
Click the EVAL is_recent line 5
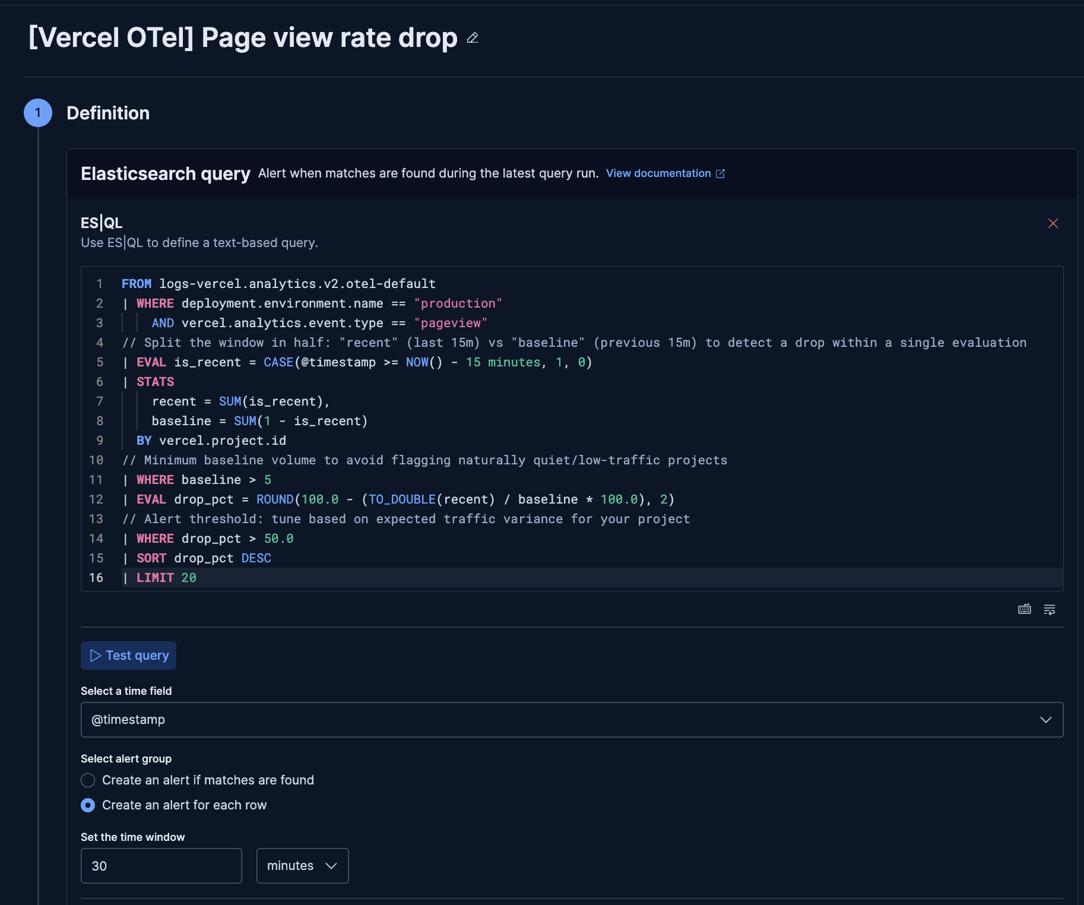coord(357,362)
